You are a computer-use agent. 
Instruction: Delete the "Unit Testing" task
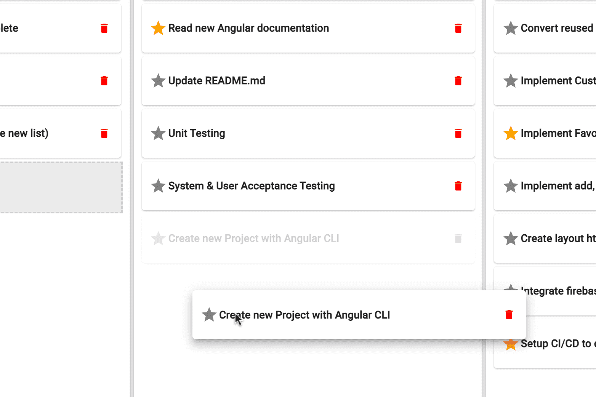(x=458, y=133)
